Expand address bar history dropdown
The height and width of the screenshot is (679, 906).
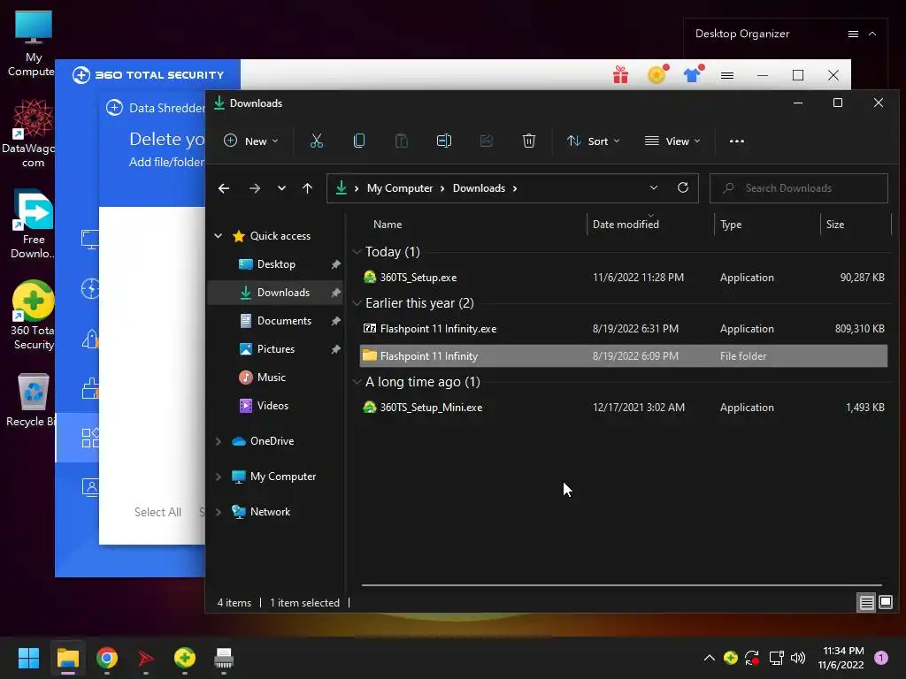(654, 187)
